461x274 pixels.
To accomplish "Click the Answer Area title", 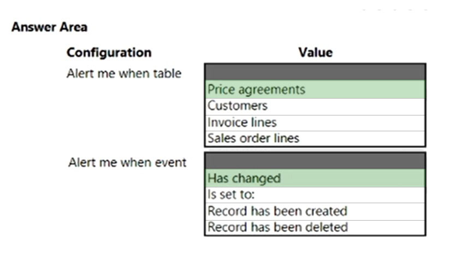I will [x=49, y=27].
